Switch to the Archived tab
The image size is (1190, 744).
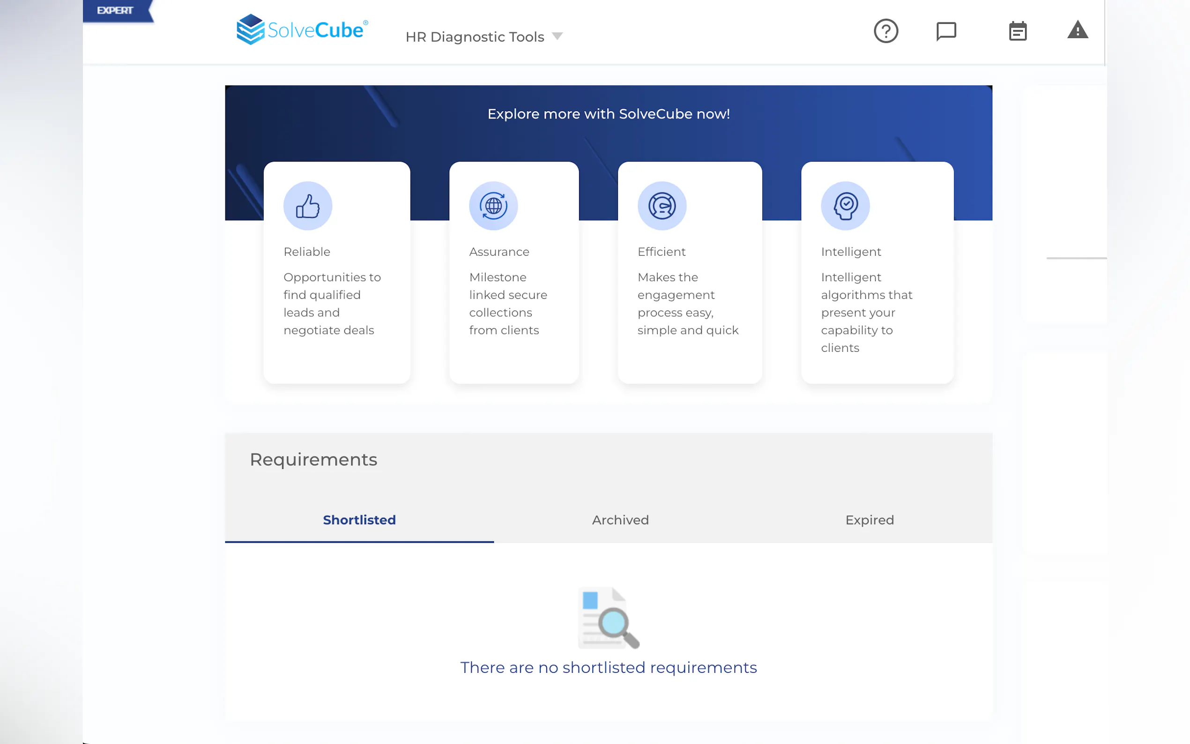[x=620, y=520]
